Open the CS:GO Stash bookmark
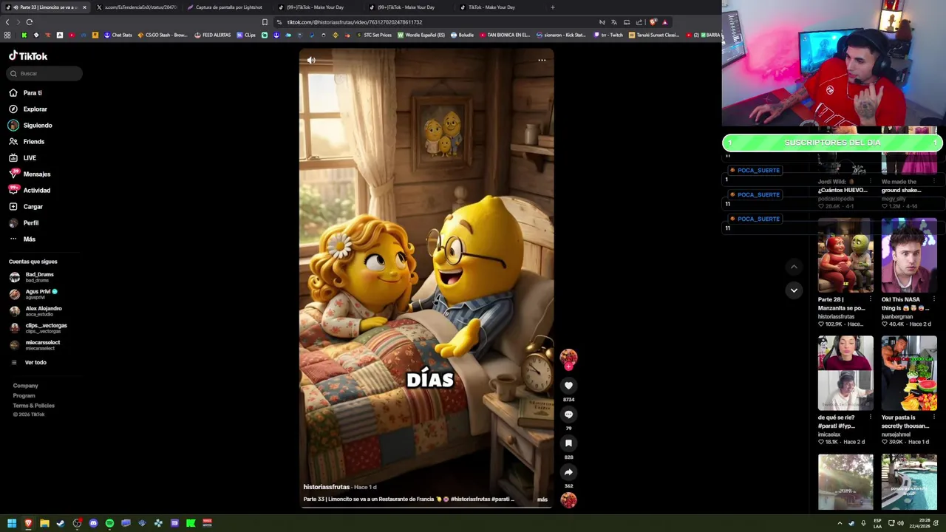Screen dimensions: 946x532 point(163,35)
